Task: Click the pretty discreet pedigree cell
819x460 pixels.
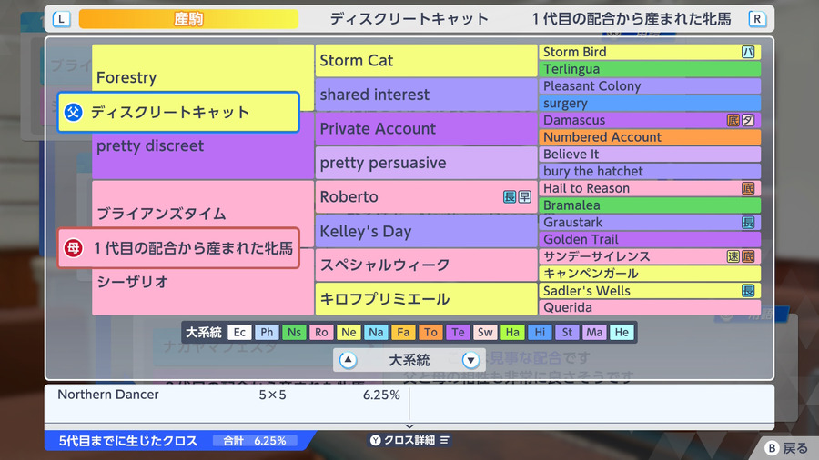Action: coord(203,145)
